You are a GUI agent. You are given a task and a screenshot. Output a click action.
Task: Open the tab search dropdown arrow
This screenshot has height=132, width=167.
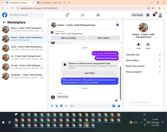(3, 3)
